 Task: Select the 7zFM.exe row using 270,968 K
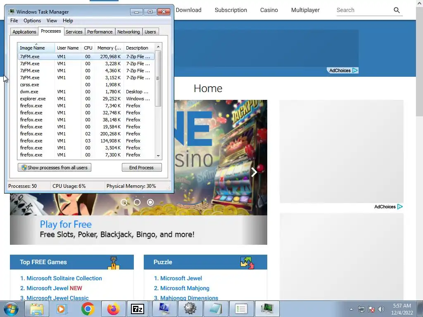click(x=86, y=57)
